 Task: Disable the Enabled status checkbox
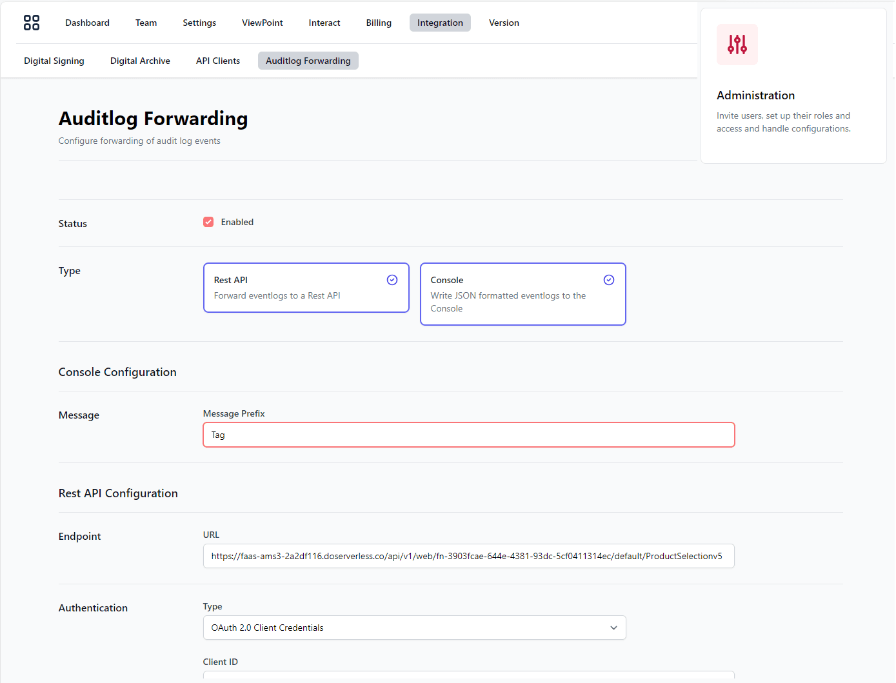(208, 221)
